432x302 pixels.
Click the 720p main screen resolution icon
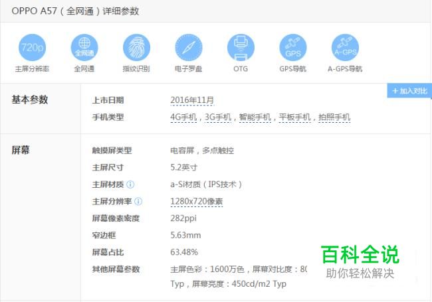pos(33,47)
